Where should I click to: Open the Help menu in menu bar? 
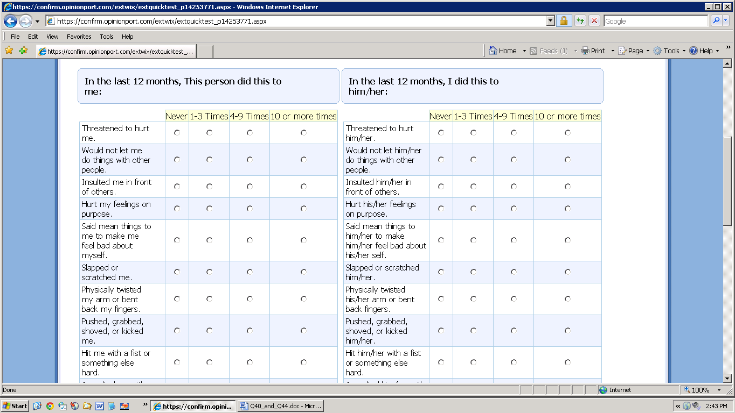(x=127, y=37)
